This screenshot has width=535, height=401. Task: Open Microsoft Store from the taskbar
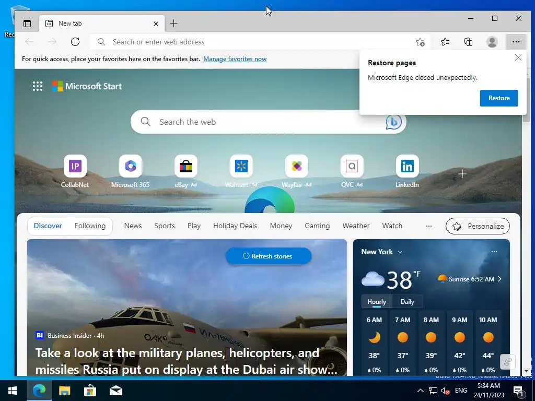90,391
